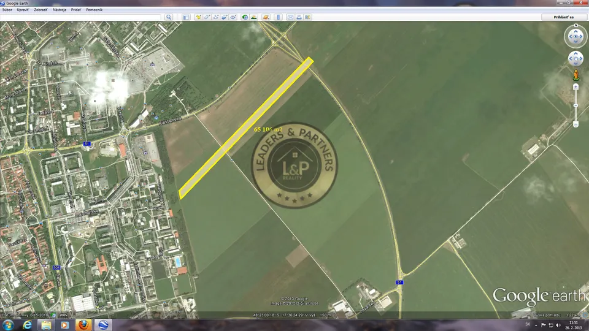Viewport: 589px width, 331px height.
Task: Open File Explorer from taskbar
Action: [46, 325]
